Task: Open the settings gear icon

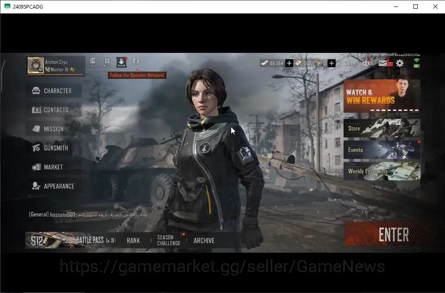Action: tap(399, 63)
